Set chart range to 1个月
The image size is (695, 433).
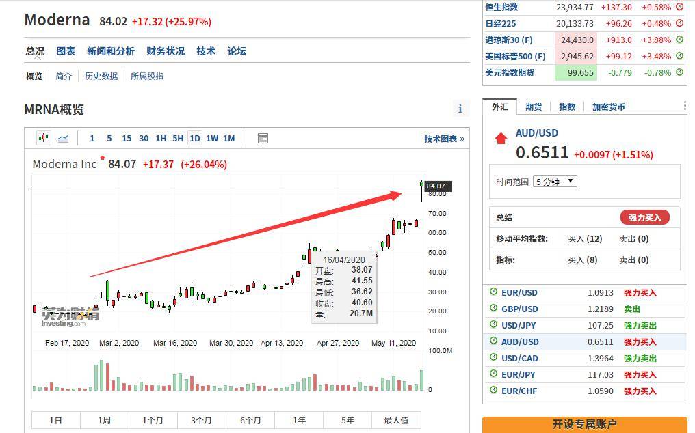[153, 420]
